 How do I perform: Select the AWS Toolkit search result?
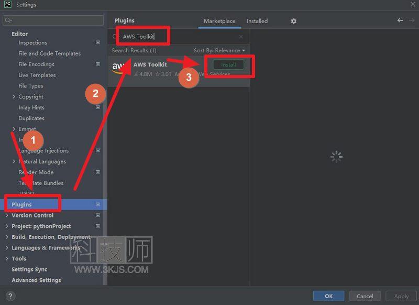[179, 71]
